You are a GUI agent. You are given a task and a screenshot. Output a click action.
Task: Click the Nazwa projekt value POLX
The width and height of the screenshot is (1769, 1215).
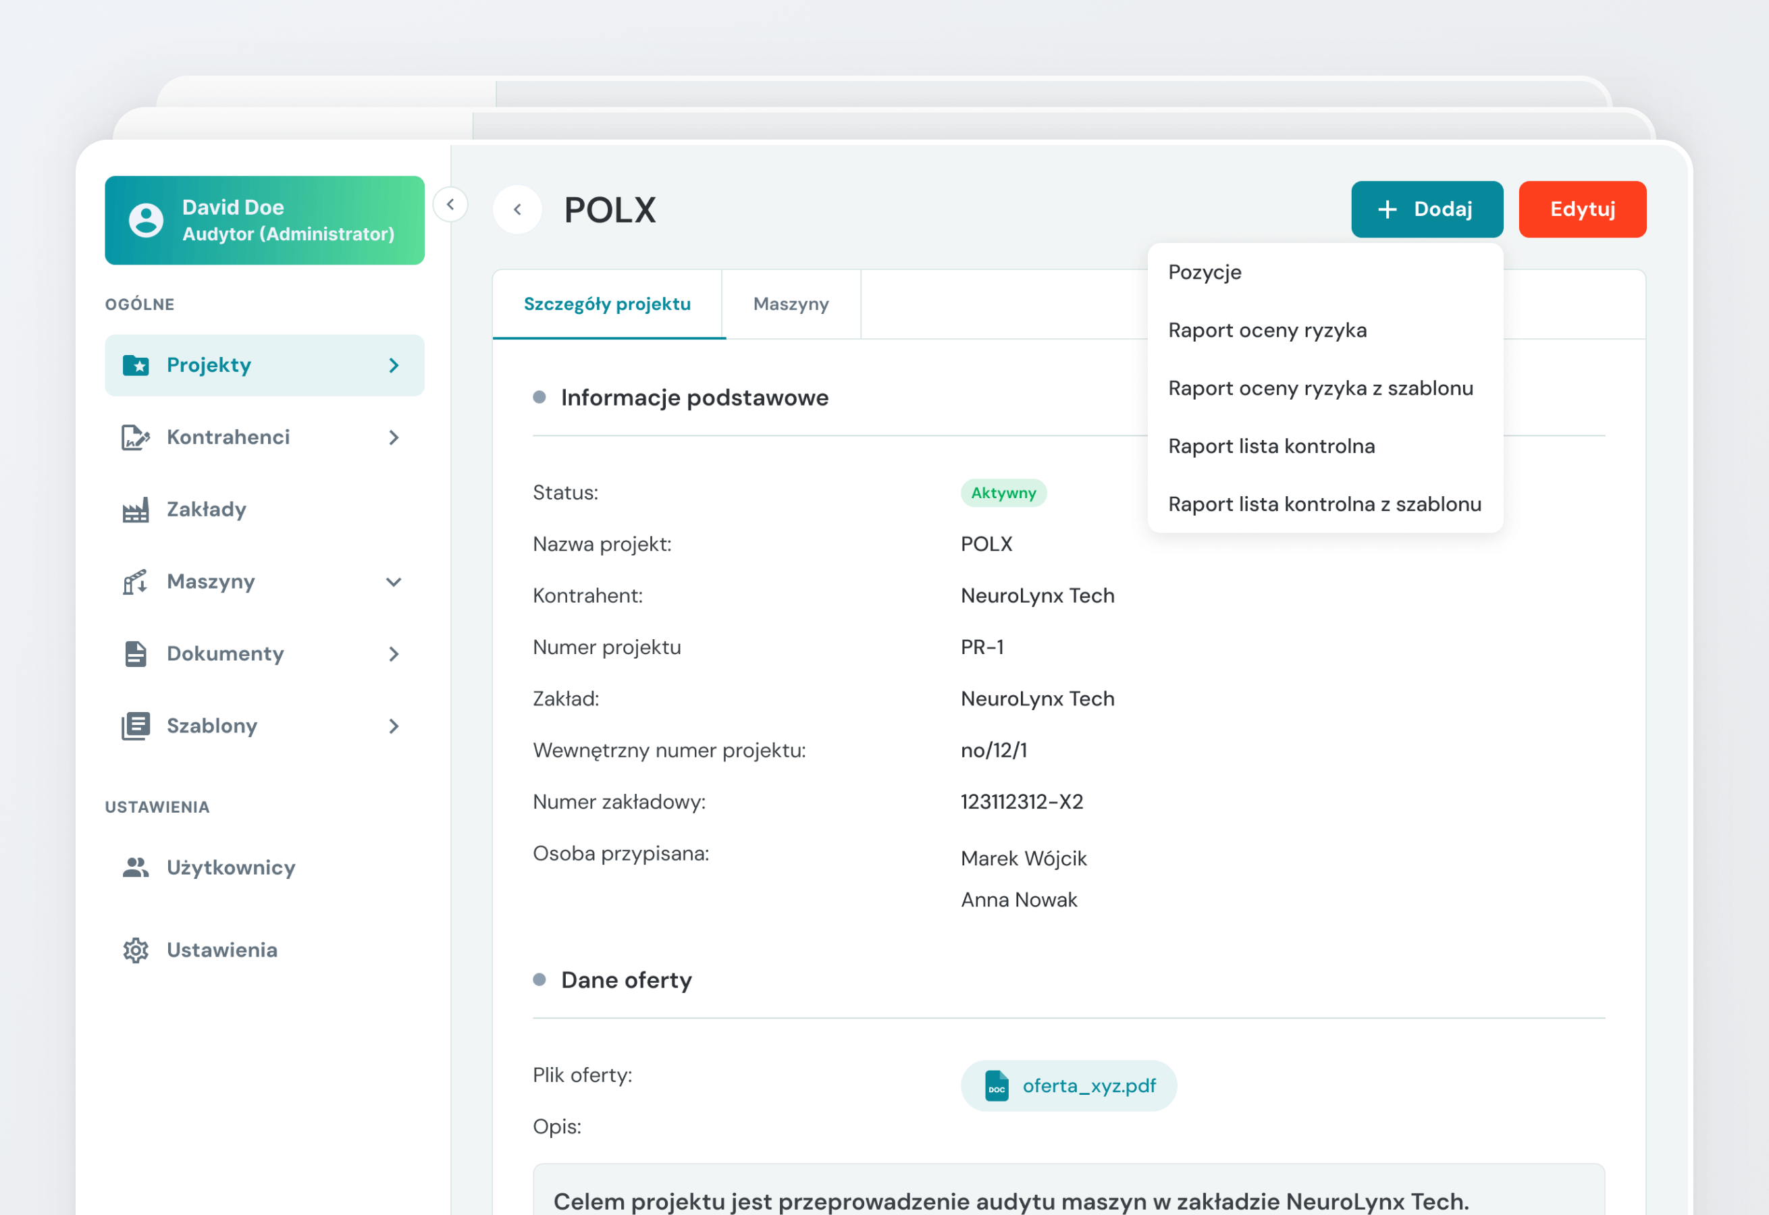[986, 544]
